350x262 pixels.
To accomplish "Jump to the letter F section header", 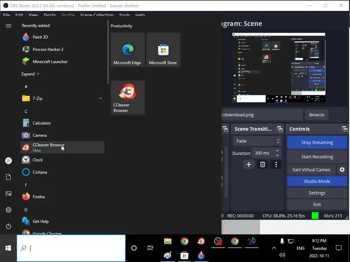I will 26,185.
